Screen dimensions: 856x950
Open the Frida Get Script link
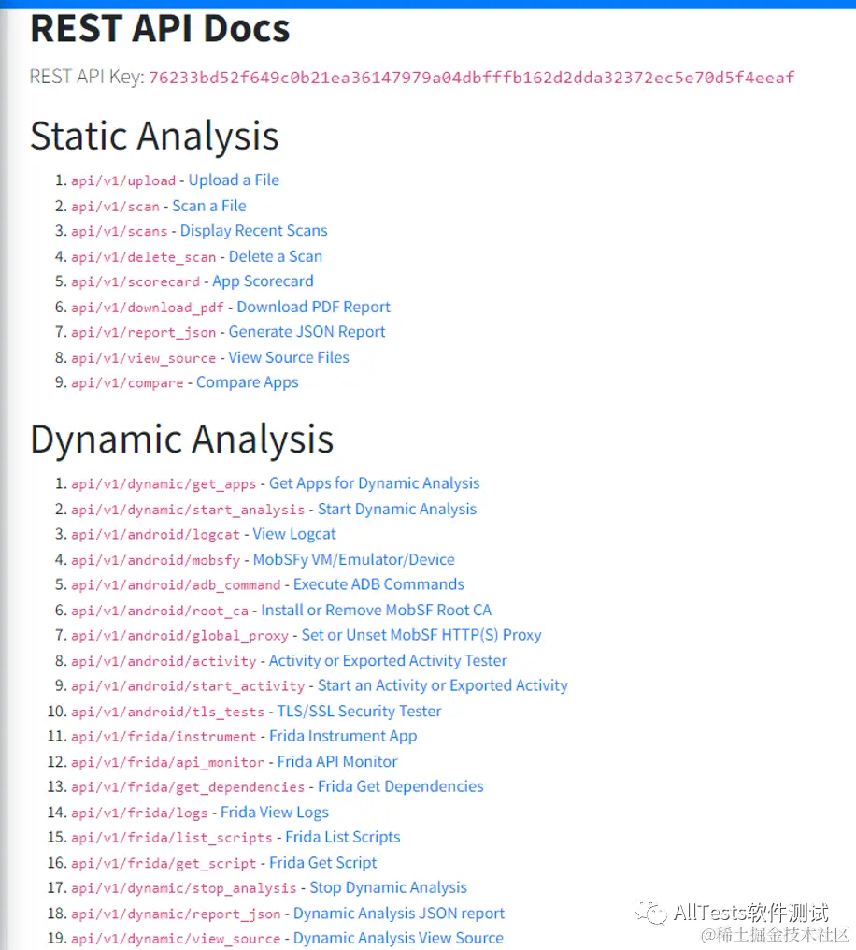pyautogui.click(x=322, y=862)
